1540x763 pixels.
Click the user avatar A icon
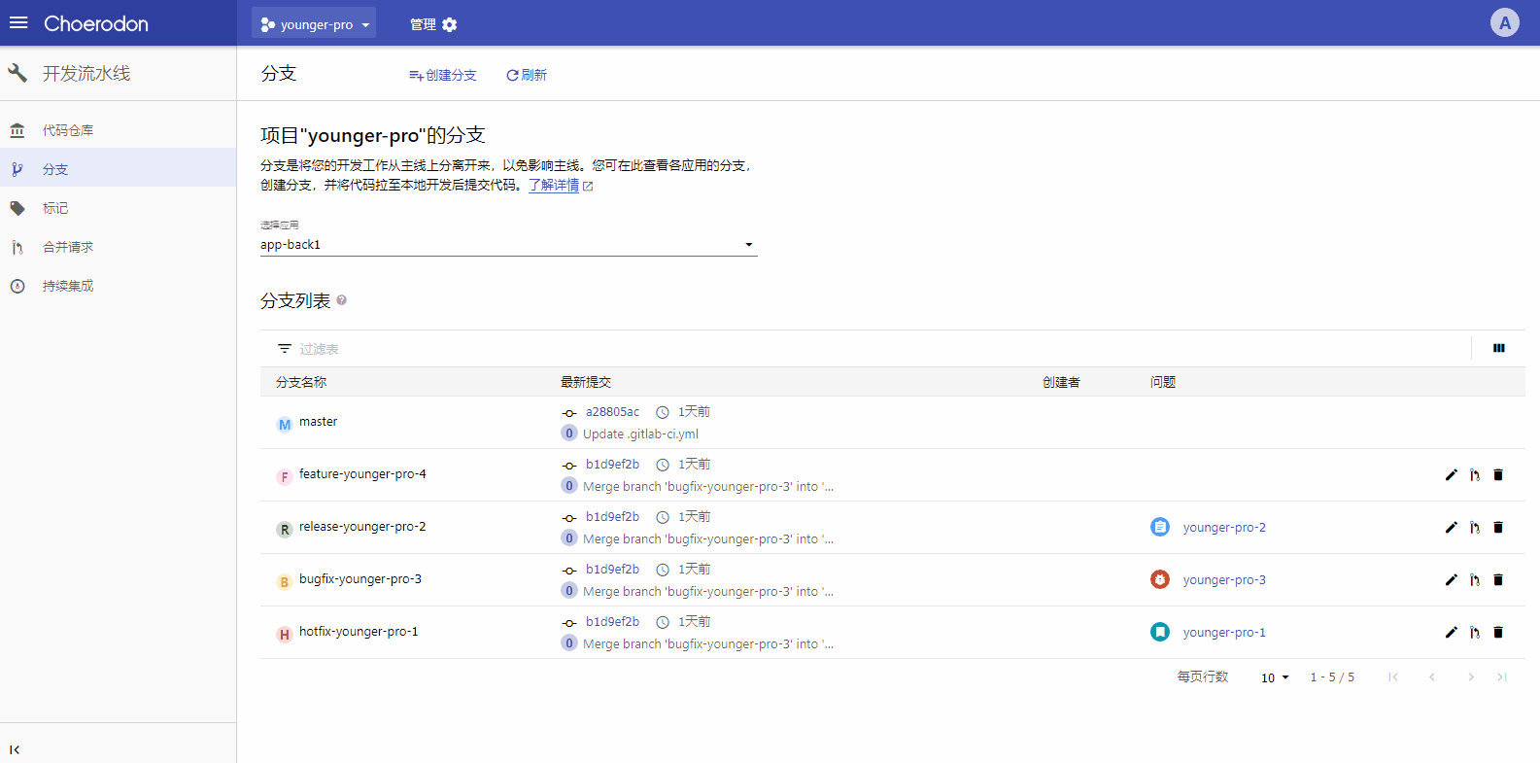tap(1504, 23)
